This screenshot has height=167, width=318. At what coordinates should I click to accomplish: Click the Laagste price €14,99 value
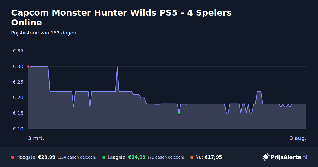point(137,157)
